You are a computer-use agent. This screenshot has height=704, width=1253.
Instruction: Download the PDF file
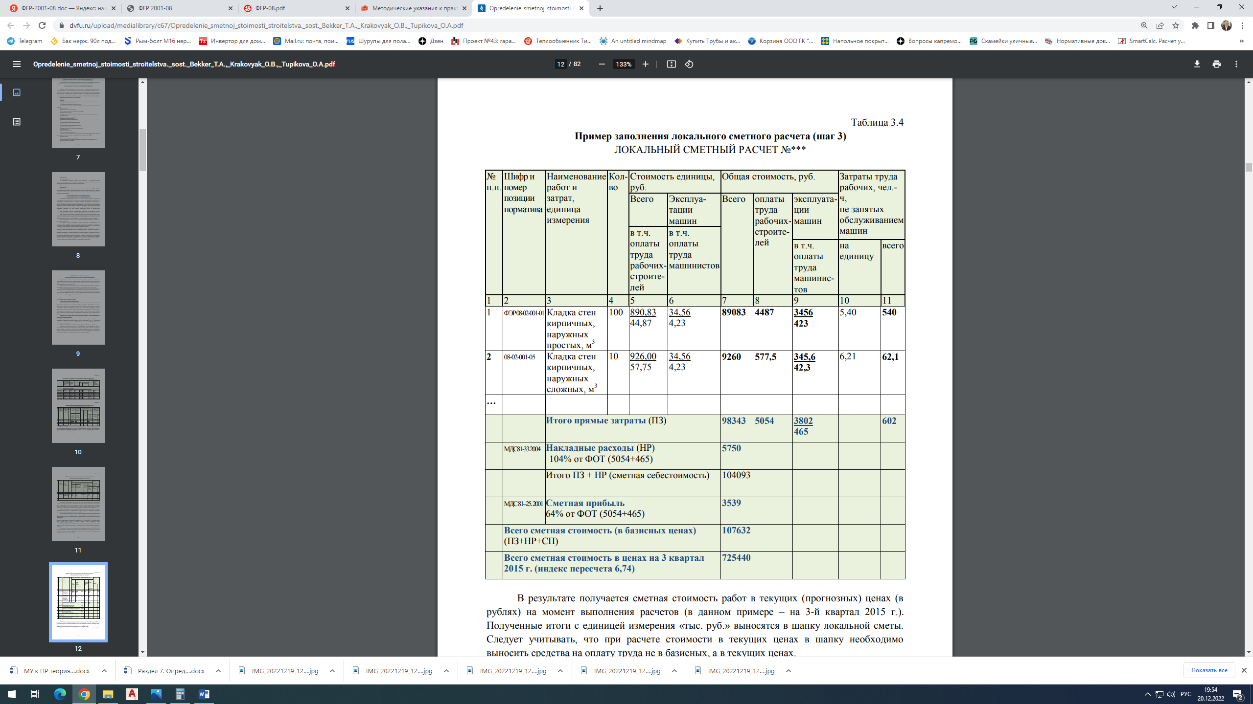(1197, 64)
